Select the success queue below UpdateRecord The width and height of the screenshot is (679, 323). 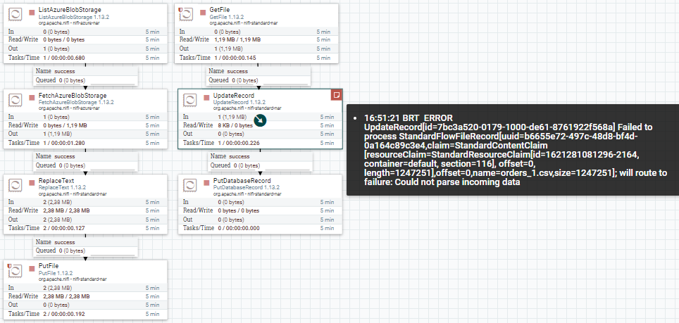tap(260, 161)
